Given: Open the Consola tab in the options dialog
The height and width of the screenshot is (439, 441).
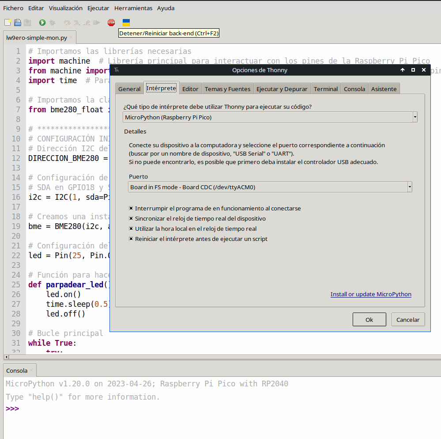Looking at the screenshot, I should pyautogui.click(x=354, y=89).
